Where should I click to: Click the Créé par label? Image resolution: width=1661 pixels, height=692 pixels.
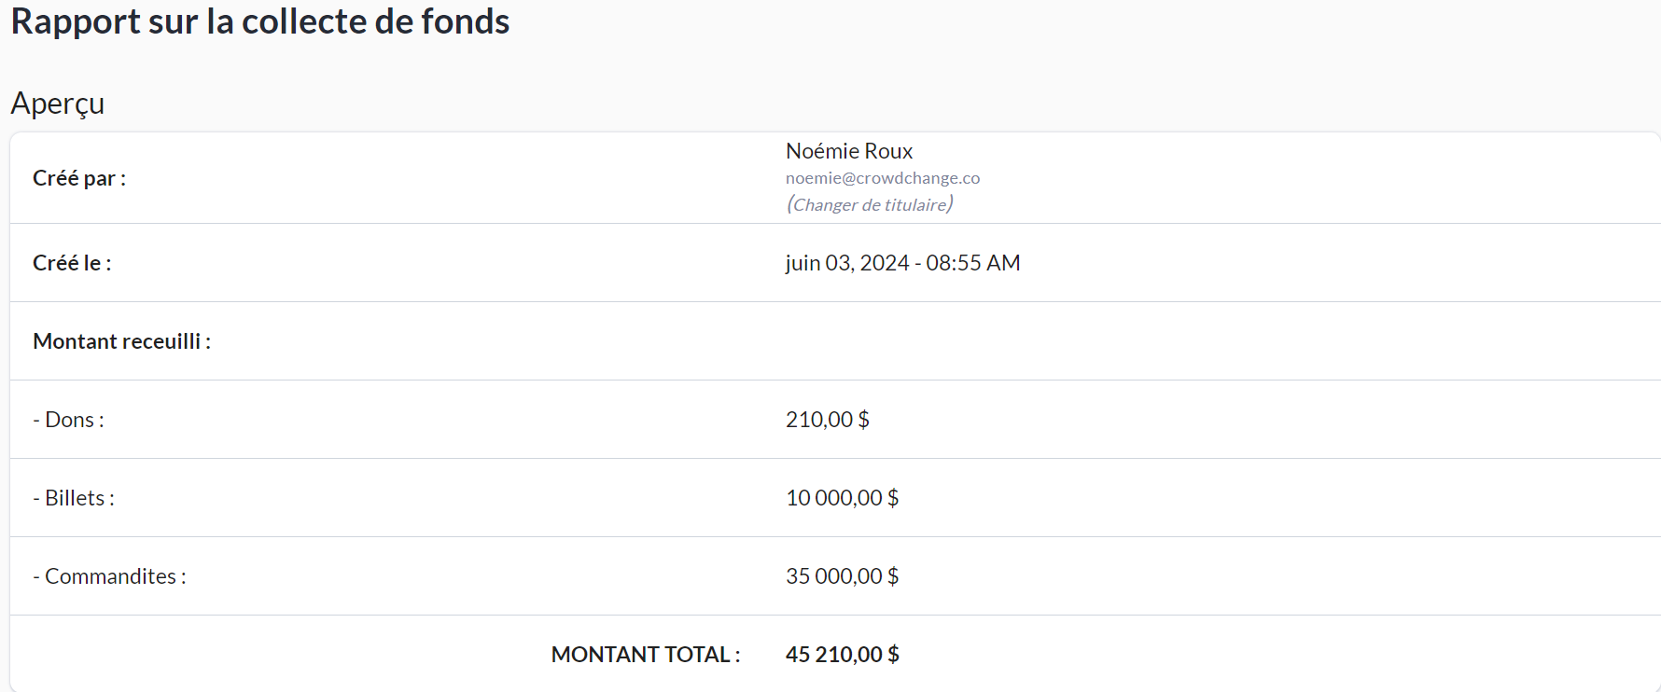(79, 178)
